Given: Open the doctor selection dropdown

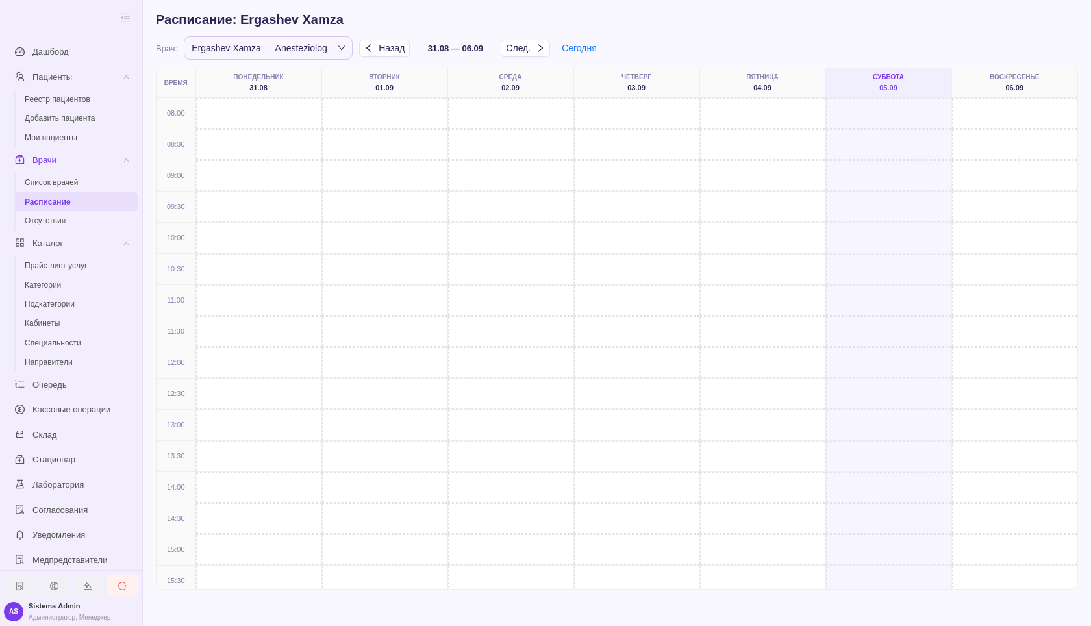Looking at the screenshot, I should pyautogui.click(x=268, y=48).
